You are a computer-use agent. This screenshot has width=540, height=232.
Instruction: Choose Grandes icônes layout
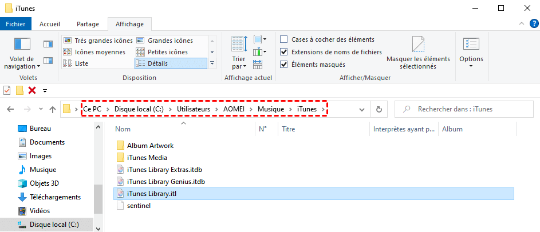click(164, 41)
